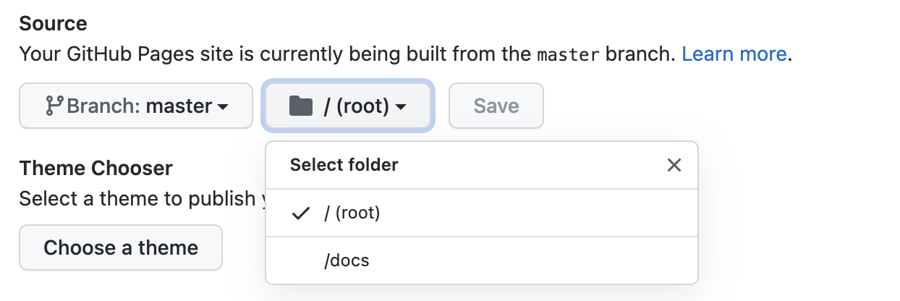The image size is (900, 301).
Task: Follow the Learn more link
Action: point(734,54)
